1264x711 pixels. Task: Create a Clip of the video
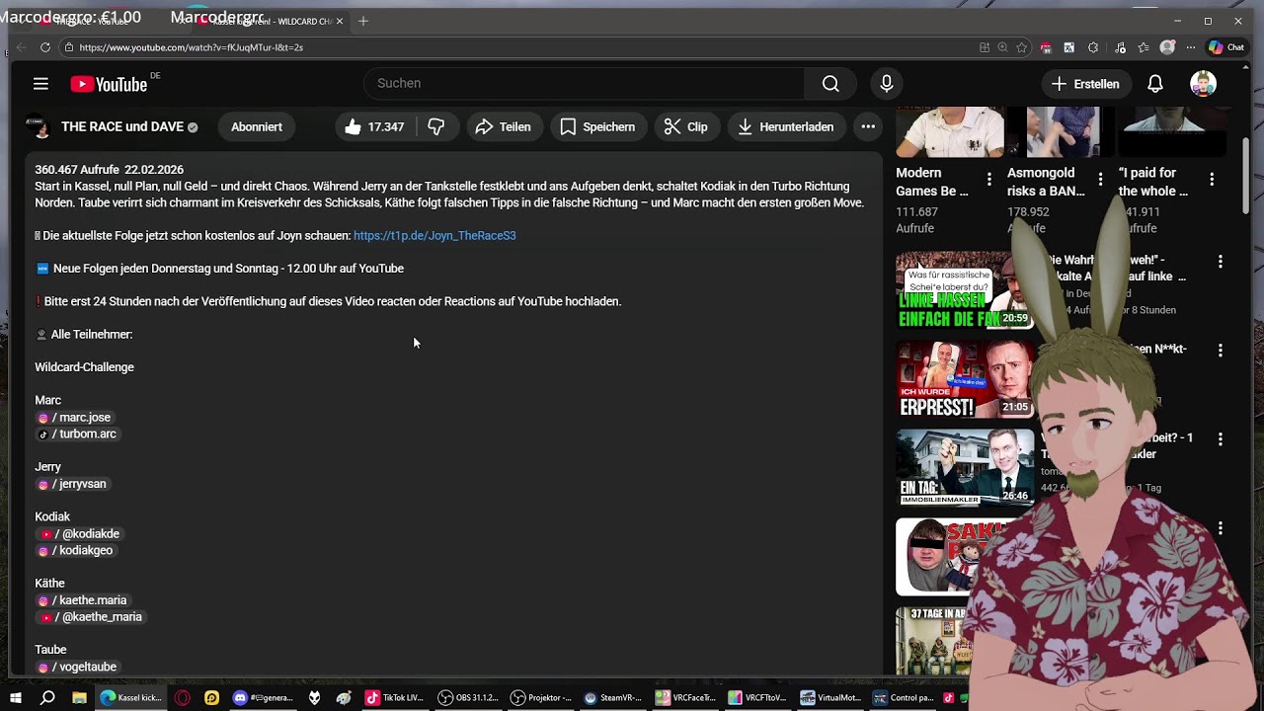pyautogui.click(x=685, y=126)
